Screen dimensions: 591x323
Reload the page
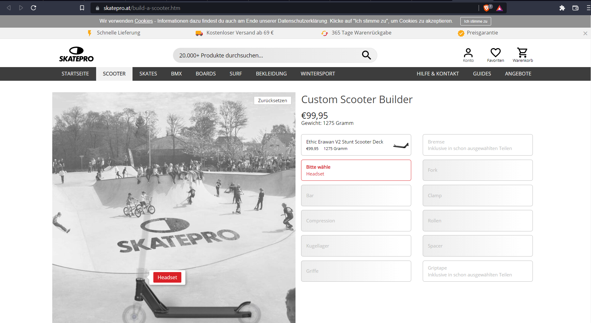point(34,8)
